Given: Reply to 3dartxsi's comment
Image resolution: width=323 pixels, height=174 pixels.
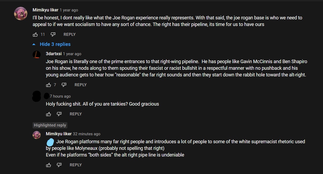Looking at the screenshot, I should point(81,85).
